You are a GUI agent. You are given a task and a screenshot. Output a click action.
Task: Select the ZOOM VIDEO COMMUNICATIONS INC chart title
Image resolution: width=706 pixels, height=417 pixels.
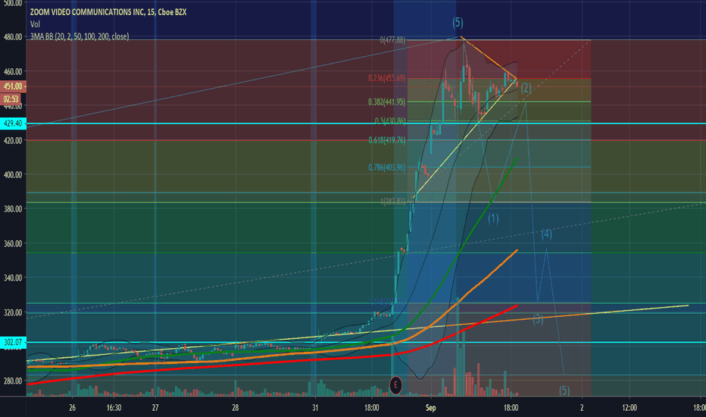(108, 12)
